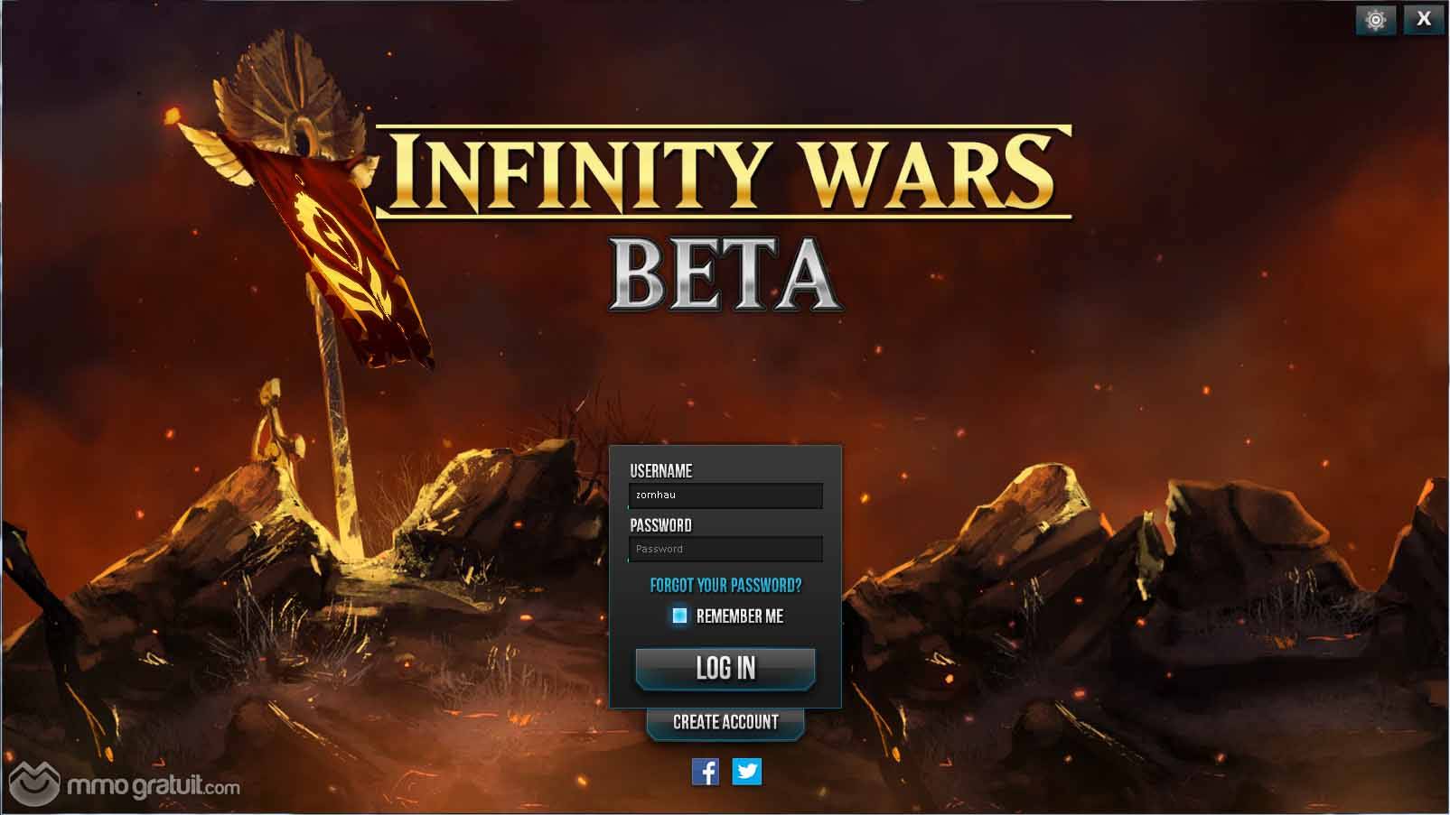Click the silver BETA lettering

725,275
